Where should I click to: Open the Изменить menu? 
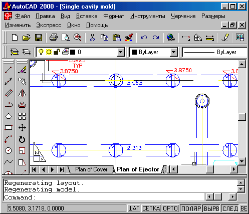[x=18, y=25]
